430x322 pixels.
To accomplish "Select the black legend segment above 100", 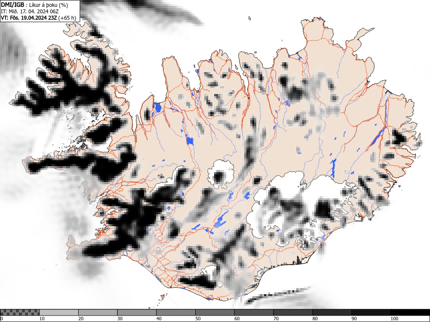I will pyautogui.click(x=410, y=313).
